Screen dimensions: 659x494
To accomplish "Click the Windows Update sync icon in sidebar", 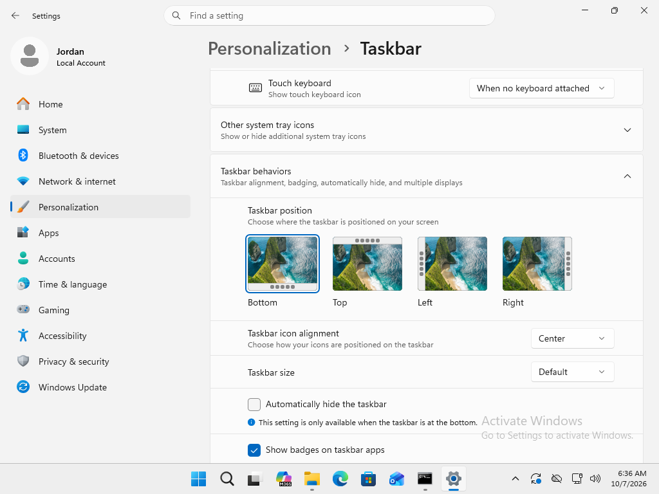I will (23, 387).
